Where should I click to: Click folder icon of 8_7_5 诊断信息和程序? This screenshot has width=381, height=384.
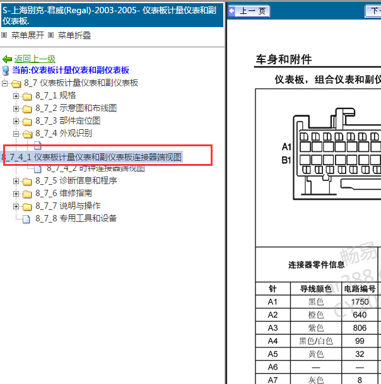click(27, 182)
